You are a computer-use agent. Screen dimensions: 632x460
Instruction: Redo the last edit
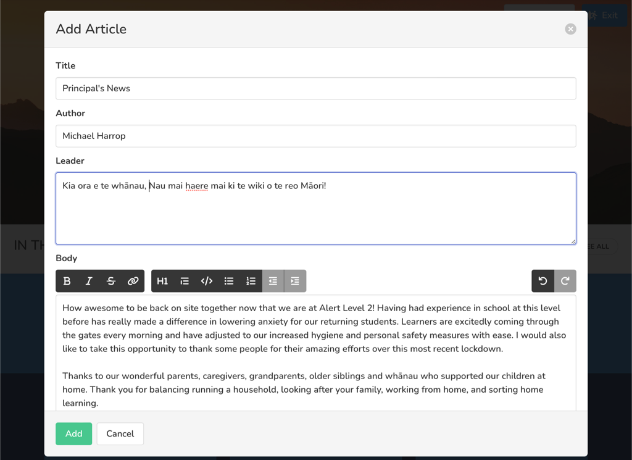pyautogui.click(x=565, y=281)
